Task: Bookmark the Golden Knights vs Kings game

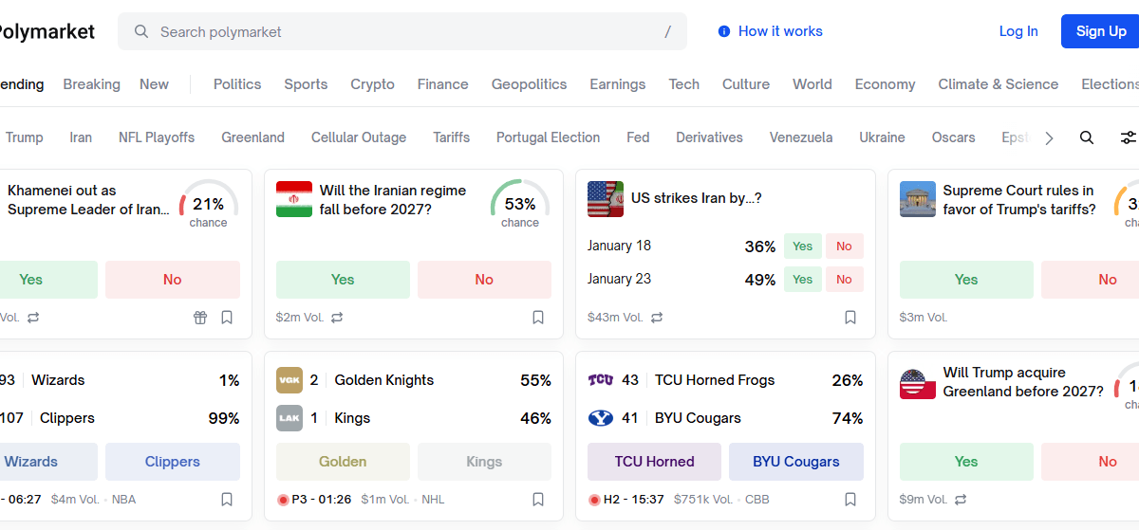Action: pyautogui.click(x=538, y=499)
